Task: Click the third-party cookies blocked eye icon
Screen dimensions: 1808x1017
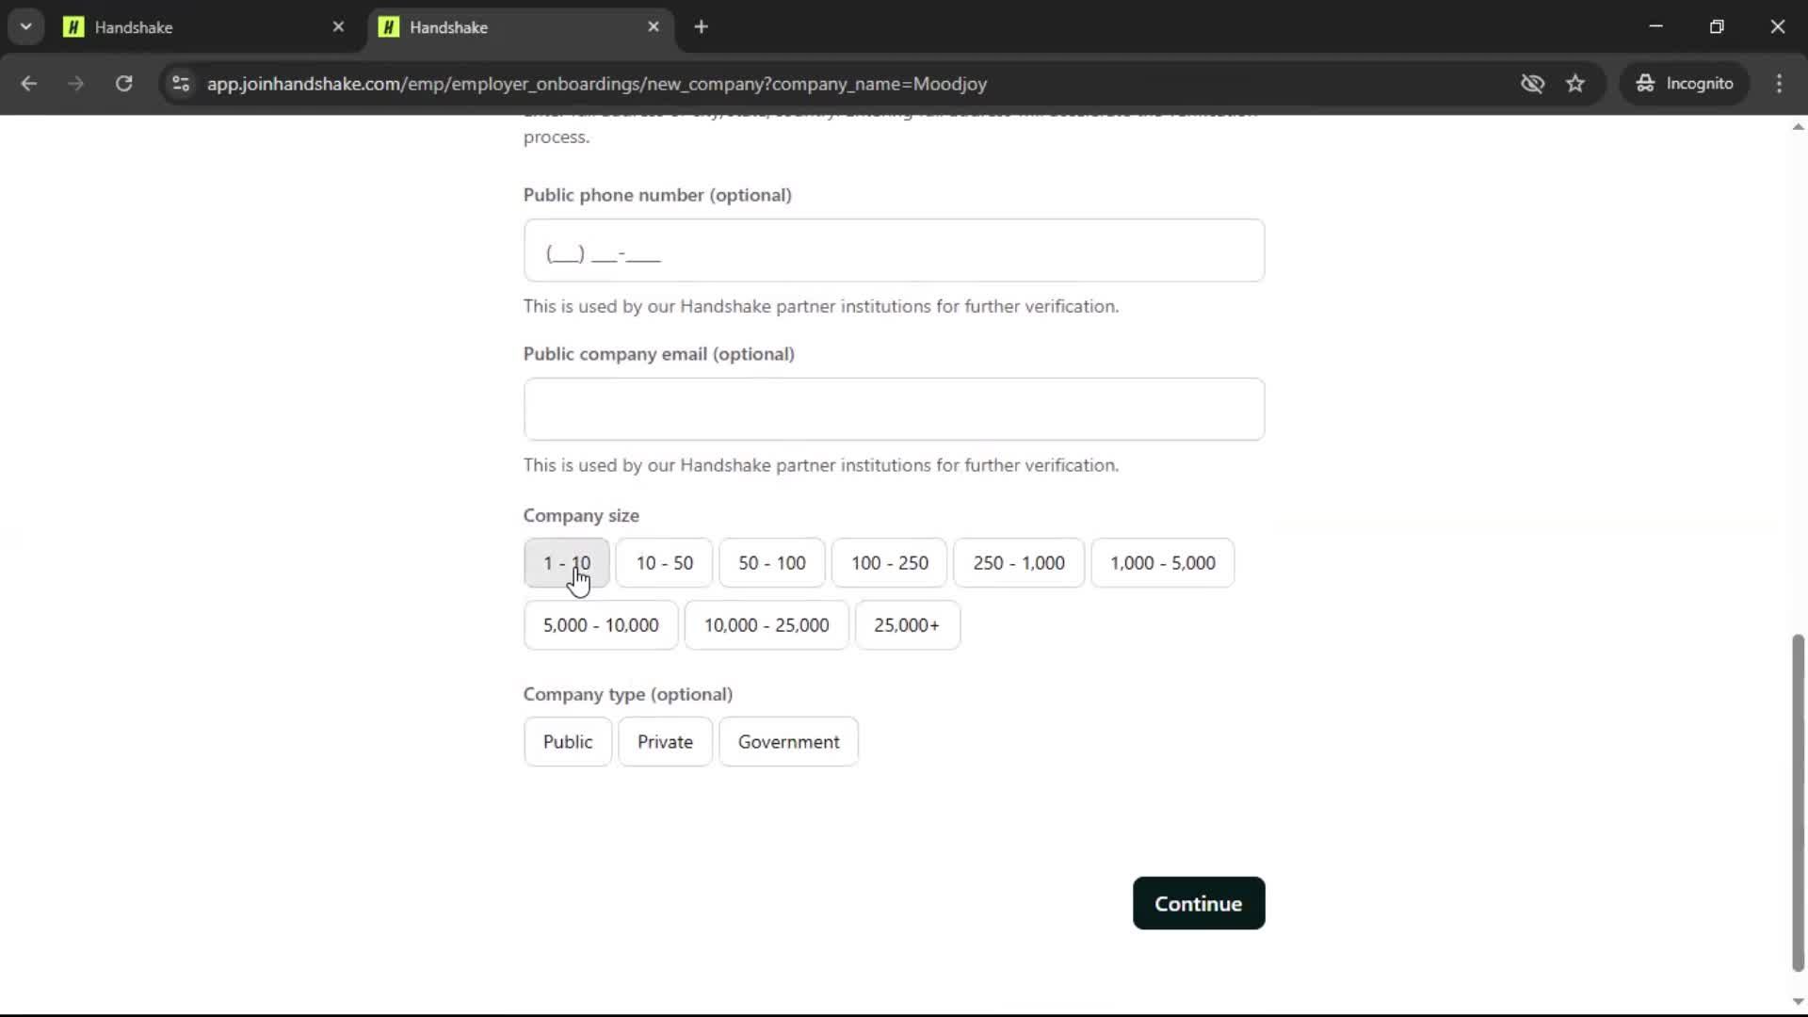Action: [1532, 84]
